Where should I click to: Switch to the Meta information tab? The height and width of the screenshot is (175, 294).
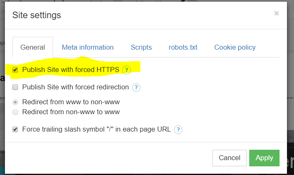(x=87, y=48)
